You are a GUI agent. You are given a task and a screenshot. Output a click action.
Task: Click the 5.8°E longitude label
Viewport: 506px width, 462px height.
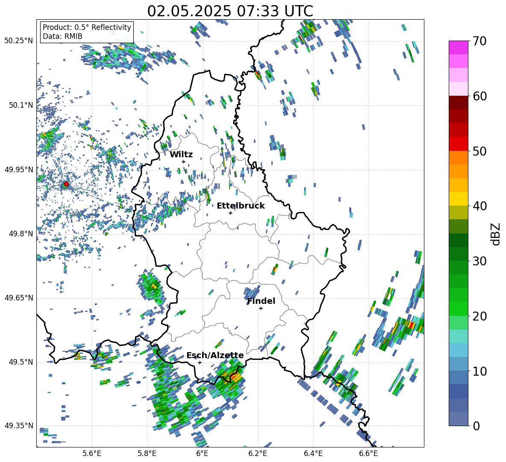click(147, 453)
